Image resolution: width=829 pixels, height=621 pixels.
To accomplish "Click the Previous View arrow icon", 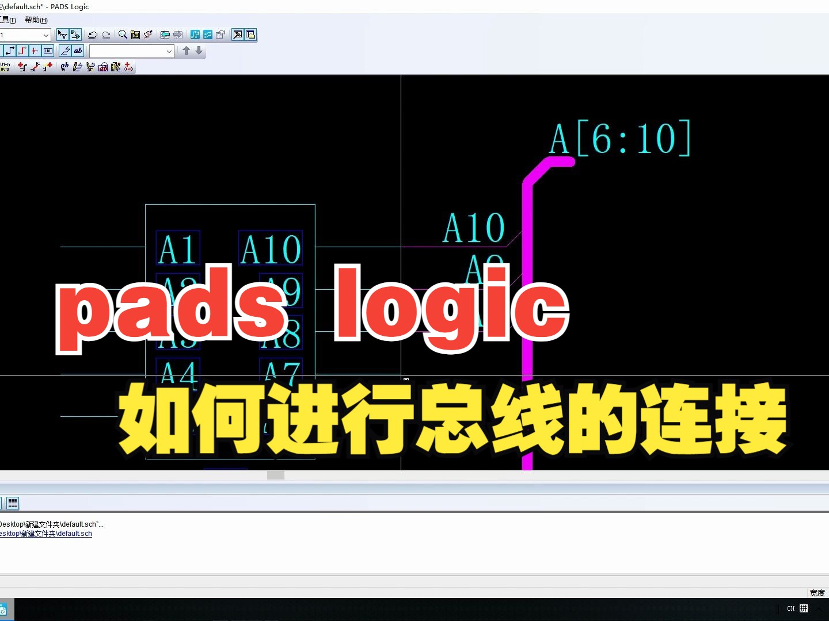I will click(x=165, y=35).
